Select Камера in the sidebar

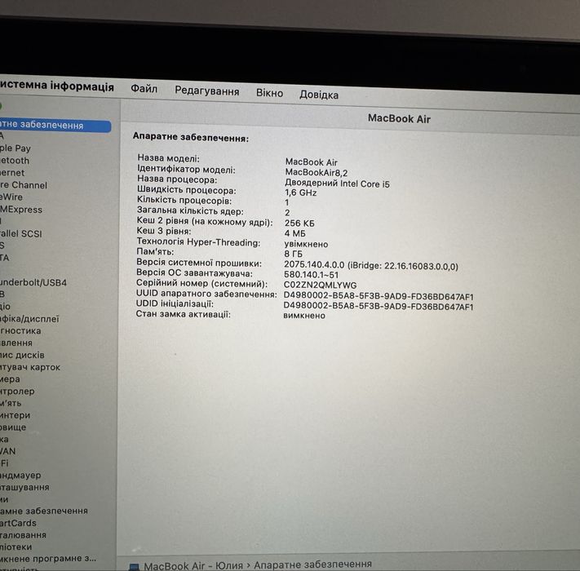[10, 379]
